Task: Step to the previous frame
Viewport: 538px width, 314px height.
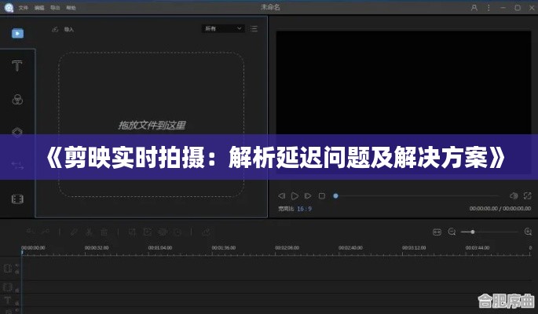Action: point(282,195)
